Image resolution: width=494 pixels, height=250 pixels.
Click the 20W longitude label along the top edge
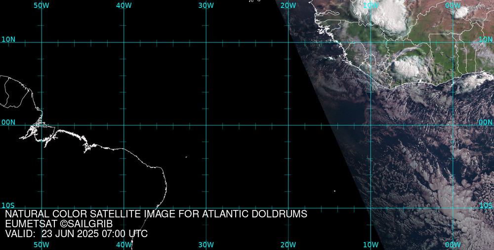288,5
